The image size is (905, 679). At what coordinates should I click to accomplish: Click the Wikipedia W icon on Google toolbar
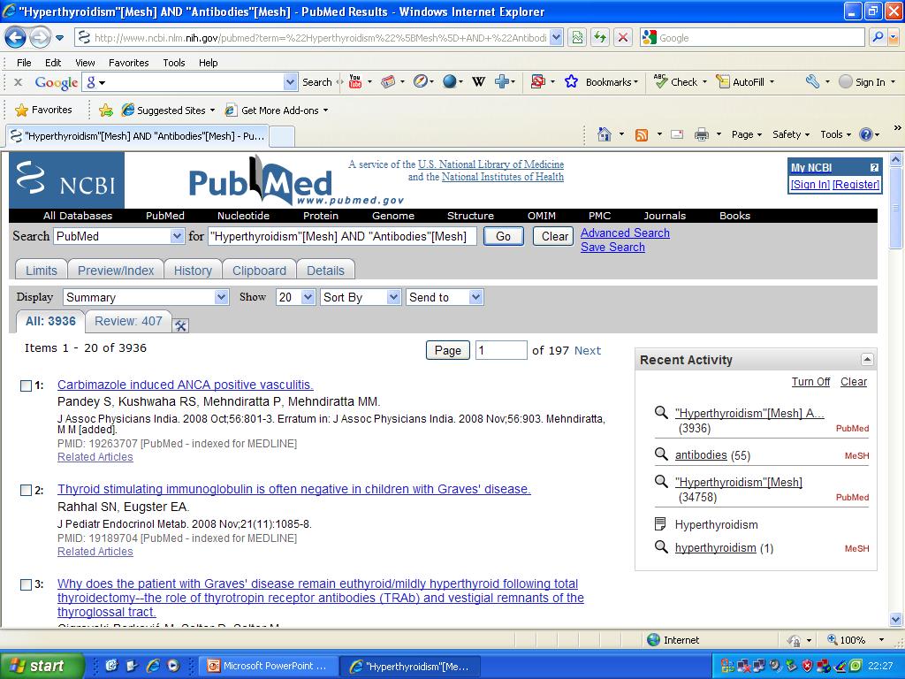pos(478,82)
